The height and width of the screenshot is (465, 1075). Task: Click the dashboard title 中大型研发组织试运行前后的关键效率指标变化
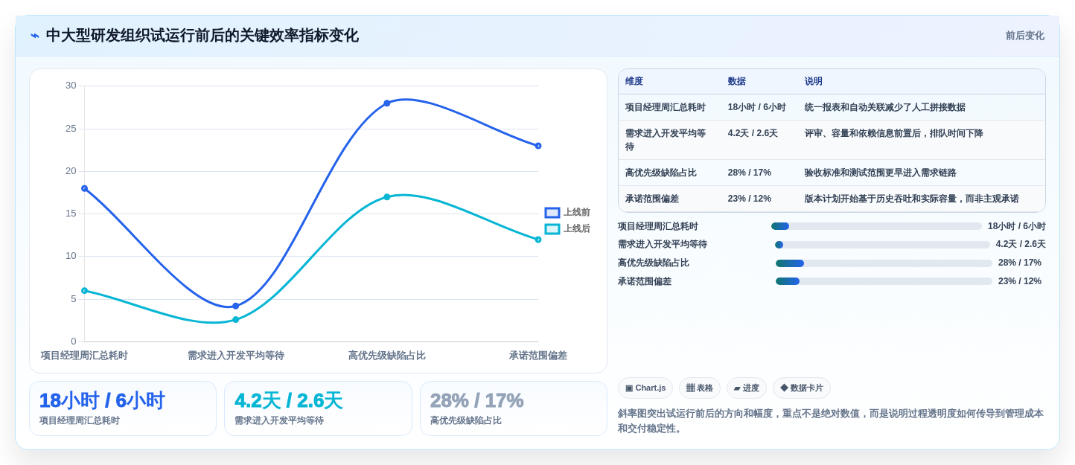202,36
